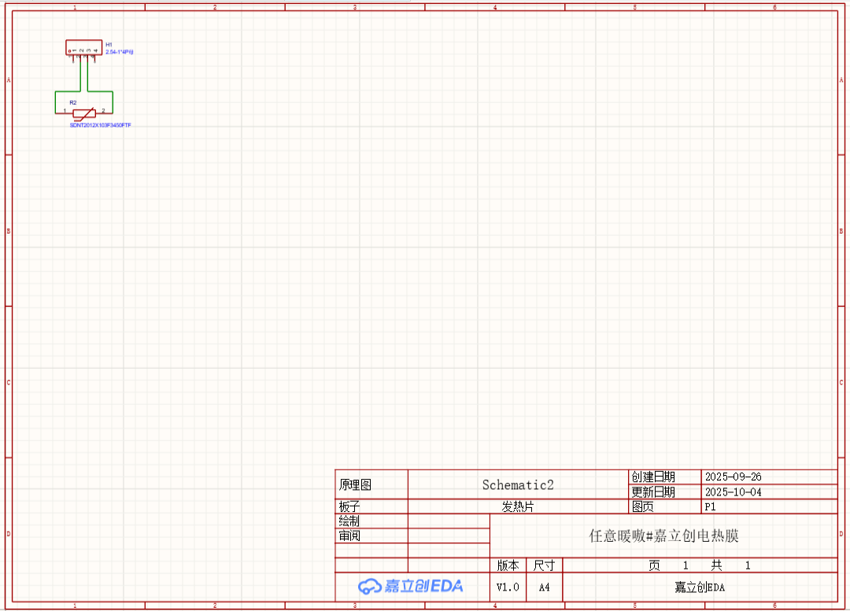Select the H1 header connector symbol
The width and height of the screenshot is (850, 611).
coord(84,48)
